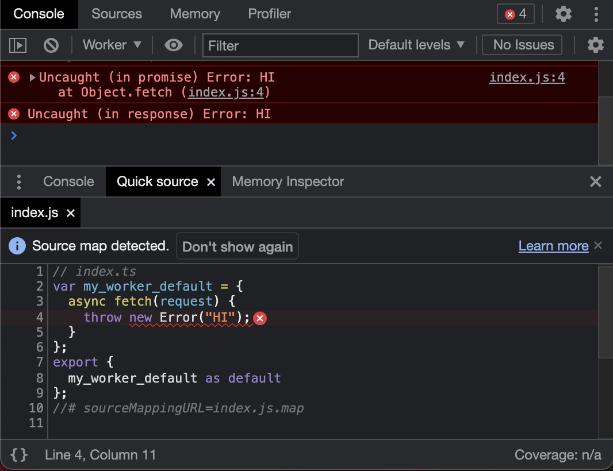Clear the console using the clear icon
The image size is (613, 471).
point(51,45)
